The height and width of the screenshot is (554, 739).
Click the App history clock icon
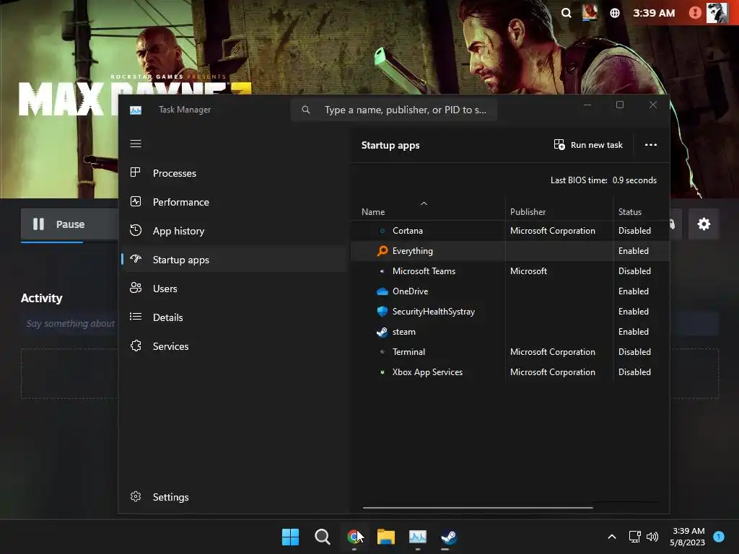pyautogui.click(x=135, y=230)
